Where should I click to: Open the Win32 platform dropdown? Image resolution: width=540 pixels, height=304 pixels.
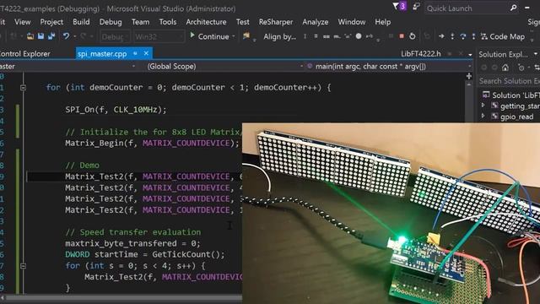pyautogui.click(x=159, y=36)
